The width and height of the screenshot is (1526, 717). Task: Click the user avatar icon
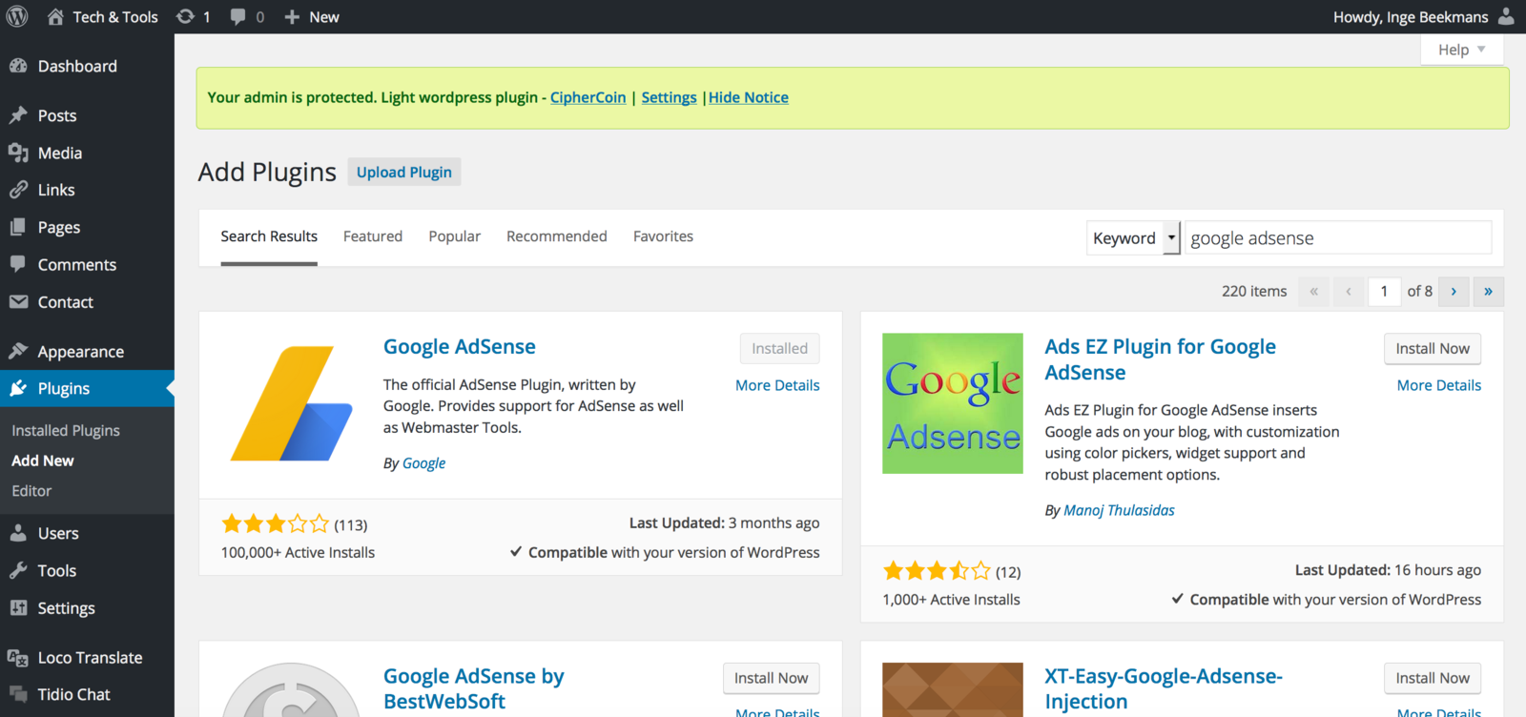tap(1506, 16)
